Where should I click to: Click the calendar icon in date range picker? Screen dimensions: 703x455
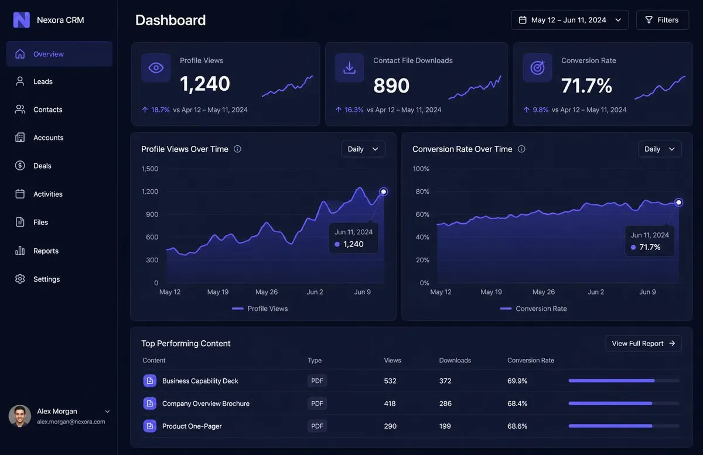tap(523, 20)
